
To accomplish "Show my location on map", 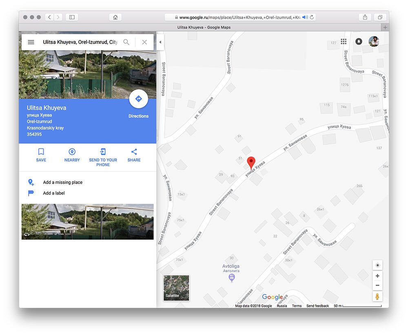I will [377, 265].
